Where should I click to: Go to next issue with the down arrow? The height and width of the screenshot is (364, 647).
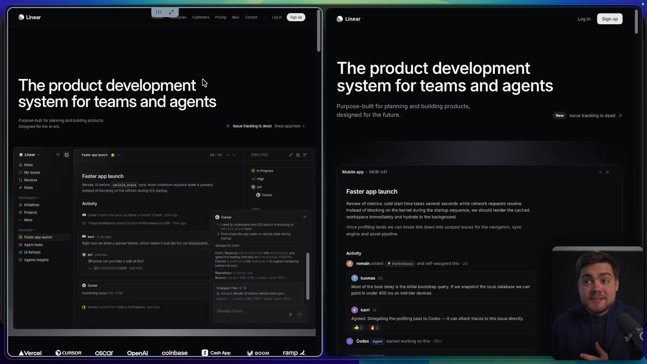234,155
